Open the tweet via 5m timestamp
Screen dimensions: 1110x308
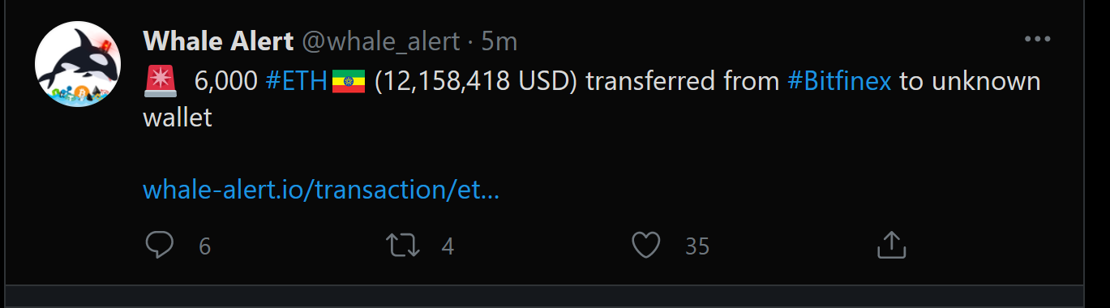click(499, 41)
